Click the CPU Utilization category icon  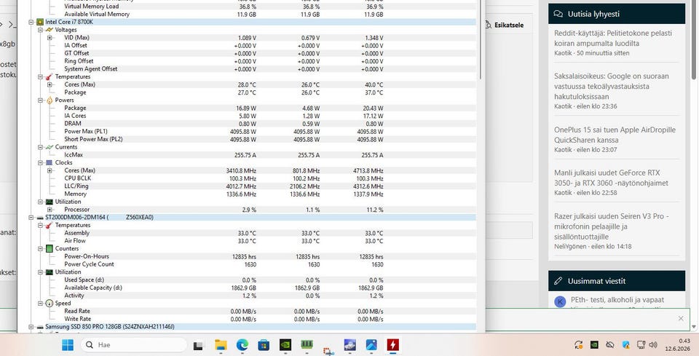pyautogui.click(x=49, y=202)
